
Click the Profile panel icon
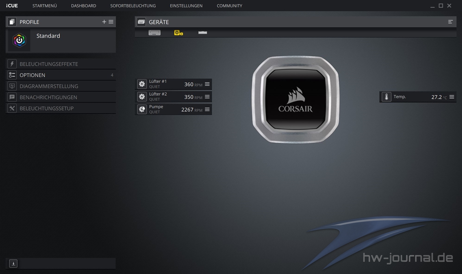pos(12,22)
